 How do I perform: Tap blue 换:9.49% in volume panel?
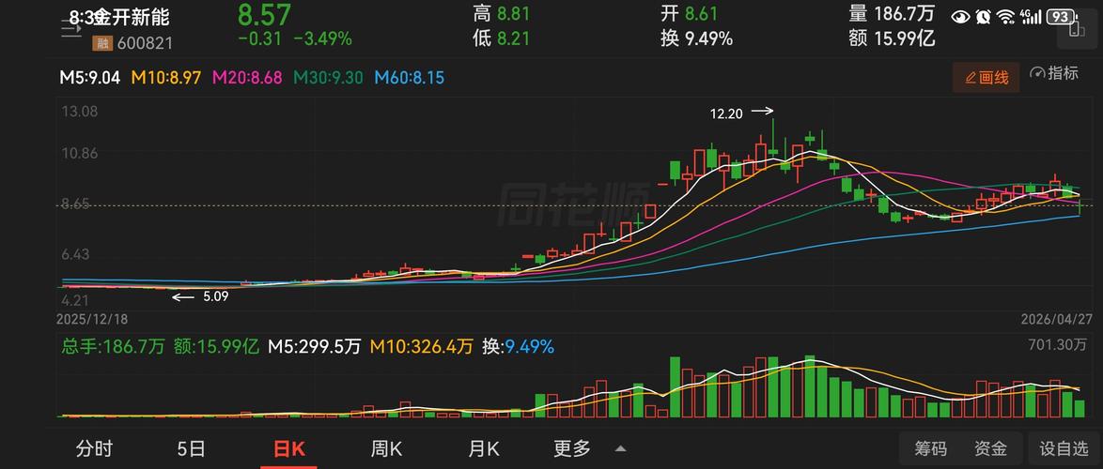click(518, 346)
